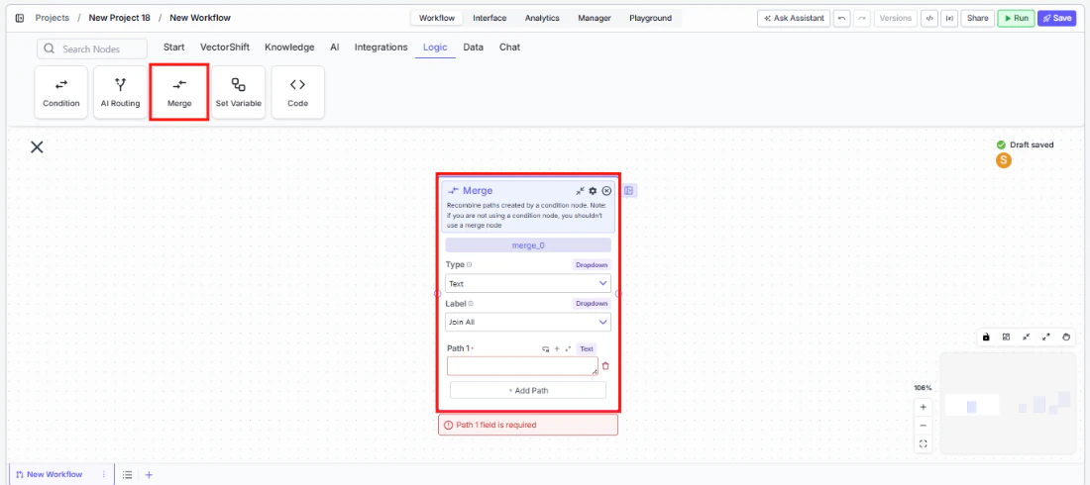The height and width of the screenshot is (485, 1090).
Task: Switch to the Analytics tab
Action: click(542, 18)
